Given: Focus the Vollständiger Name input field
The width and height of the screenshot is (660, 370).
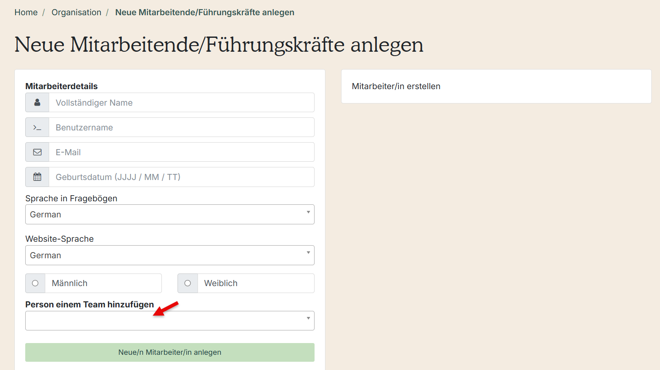Looking at the screenshot, I should click(x=181, y=103).
